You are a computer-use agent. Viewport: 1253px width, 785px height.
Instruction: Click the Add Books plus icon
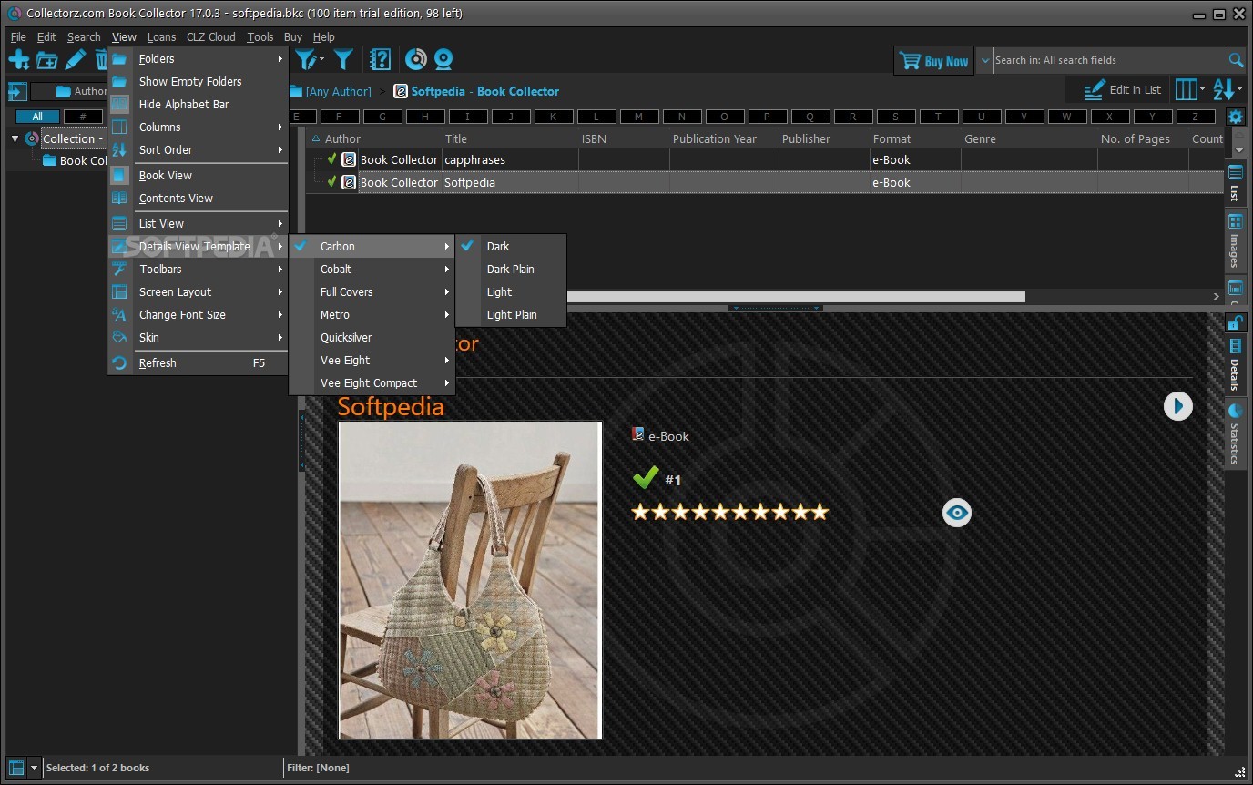pos(18,60)
